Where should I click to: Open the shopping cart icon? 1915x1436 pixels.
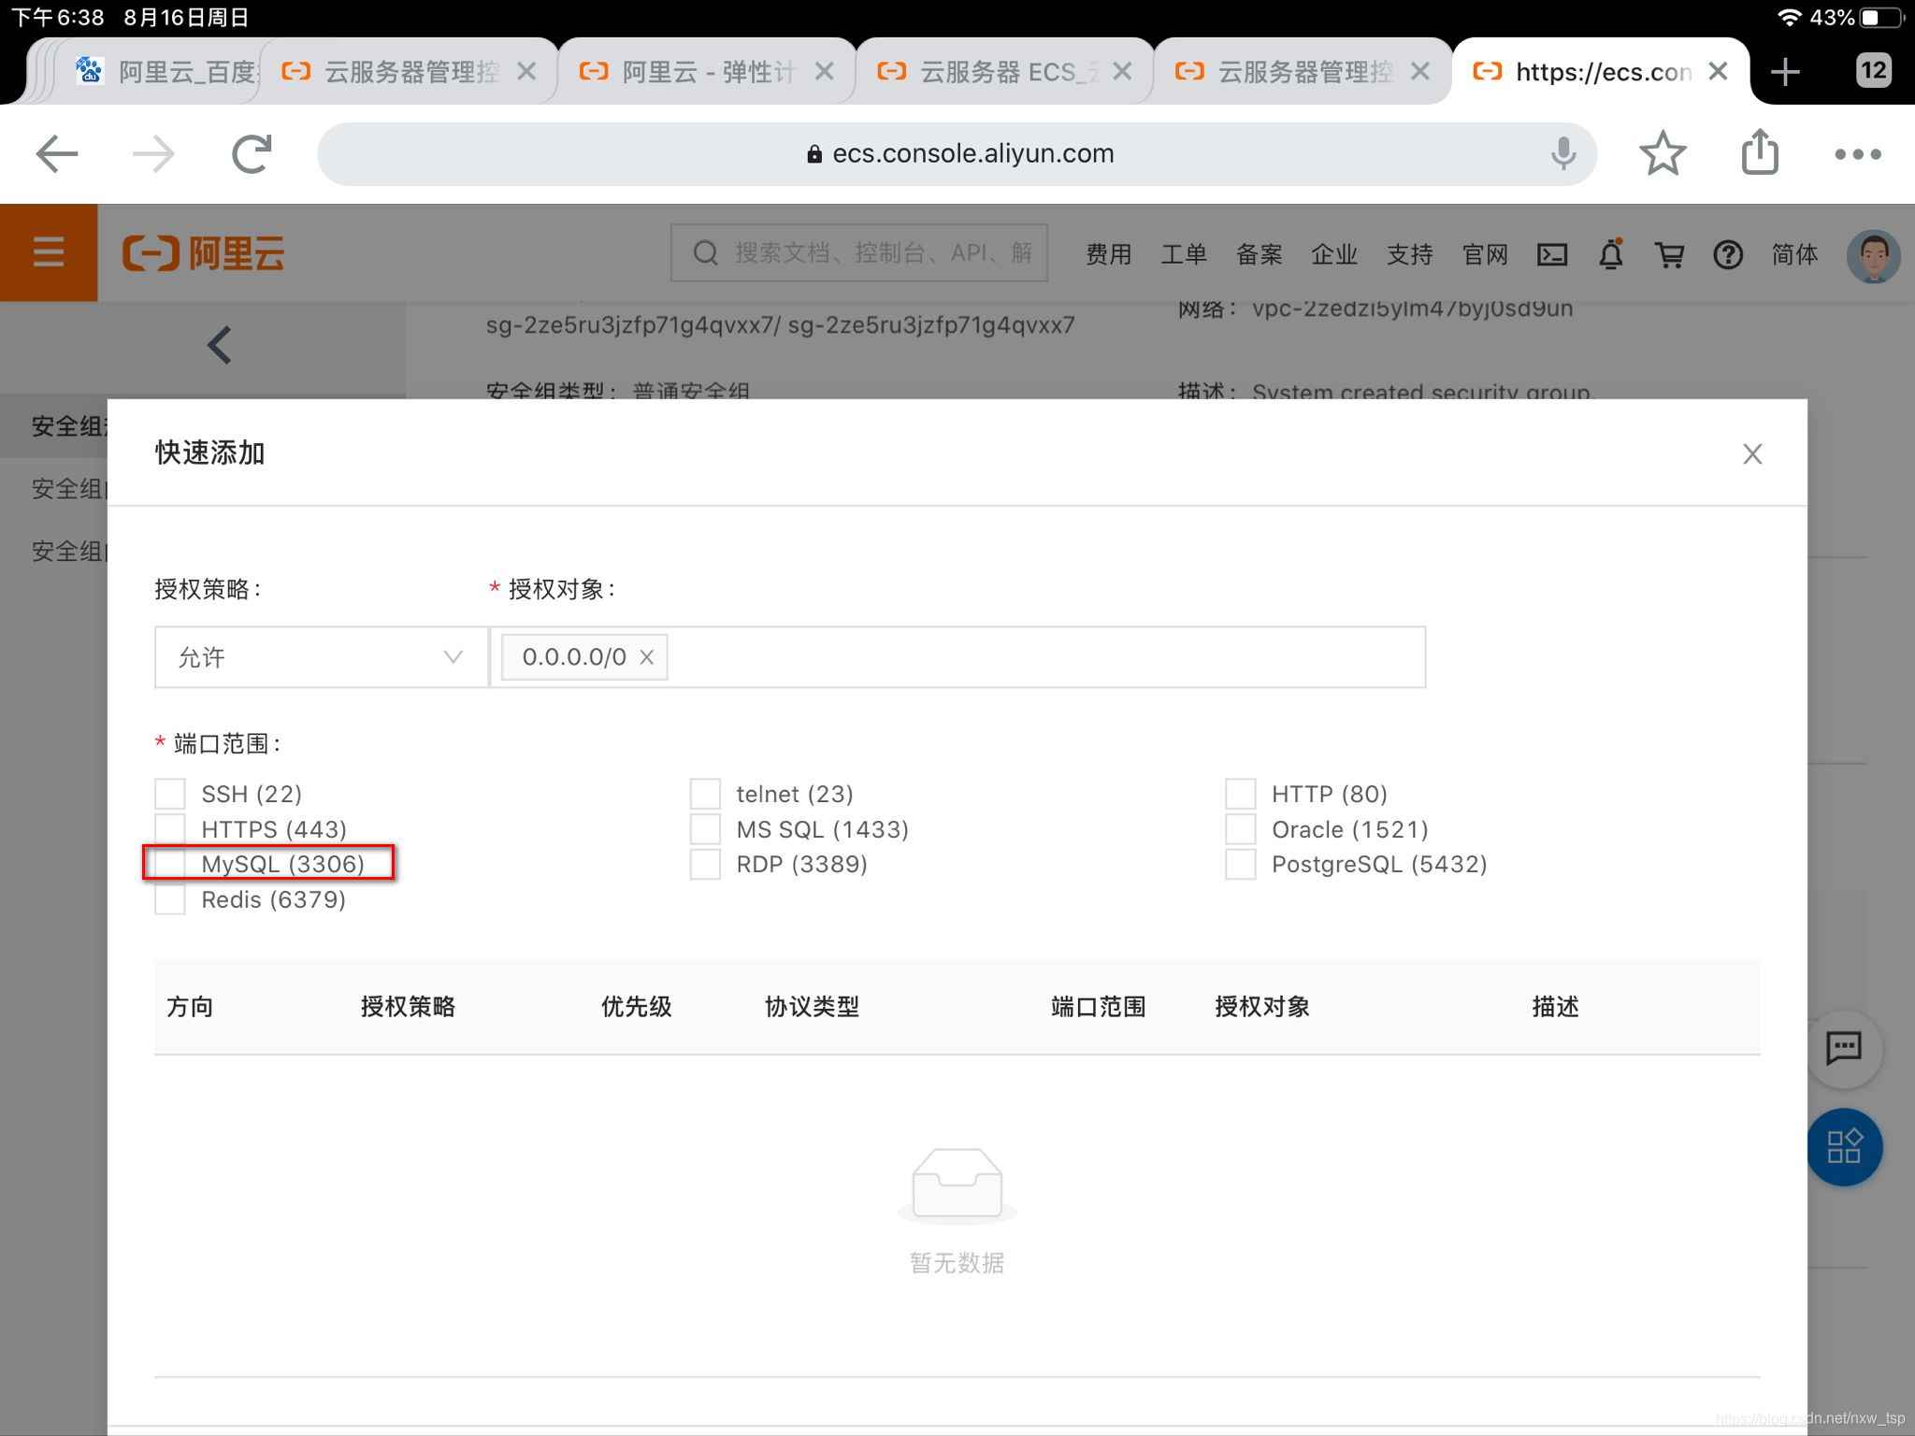pos(1669,254)
